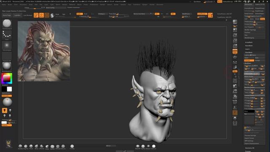Select the TrimDynamic brush in the bottom shelf
The height and width of the screenshot is (152, 270).
pos(72,147)
